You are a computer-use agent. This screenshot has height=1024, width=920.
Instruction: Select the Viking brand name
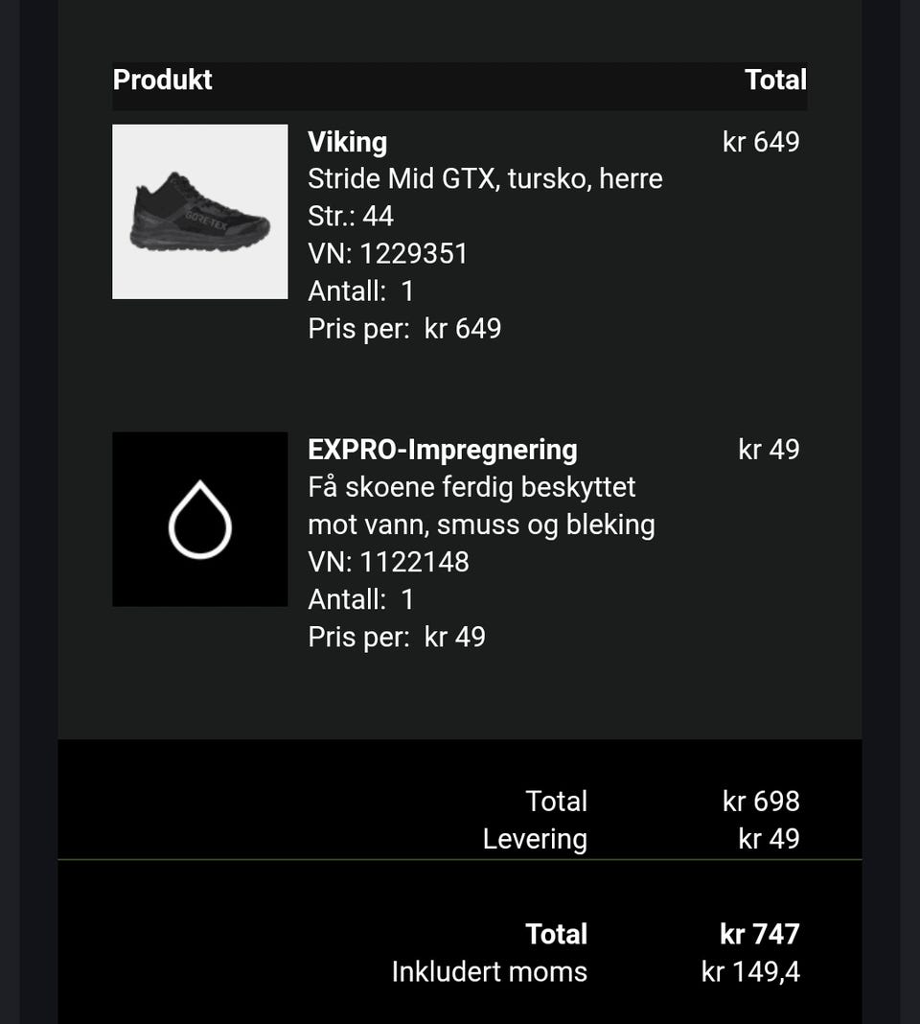click(x=347, y=142)
